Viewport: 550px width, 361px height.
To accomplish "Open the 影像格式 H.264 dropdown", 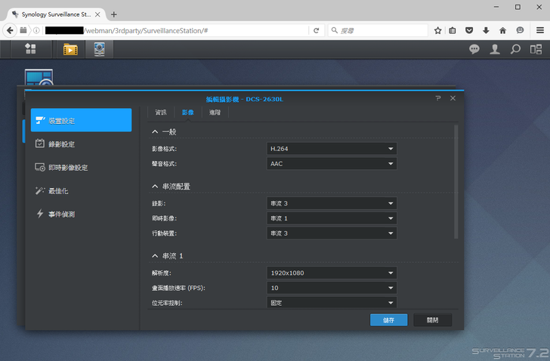I will coord(332,149).
